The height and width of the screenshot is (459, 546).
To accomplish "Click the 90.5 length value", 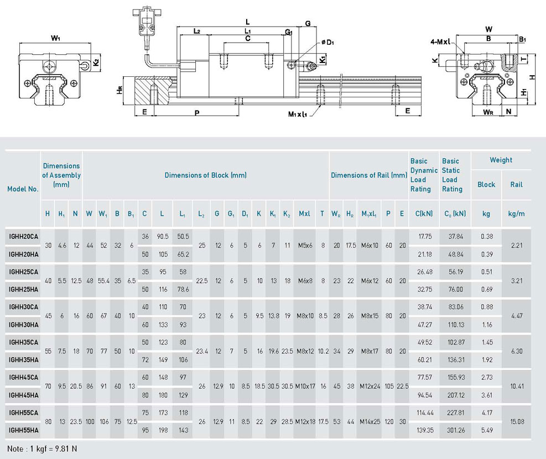I will (163, 237).
